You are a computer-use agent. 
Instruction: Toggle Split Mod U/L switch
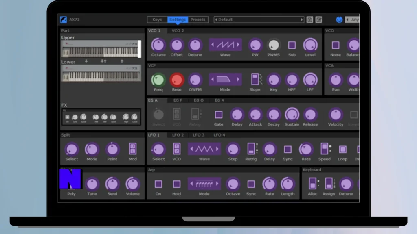(132, 149)
